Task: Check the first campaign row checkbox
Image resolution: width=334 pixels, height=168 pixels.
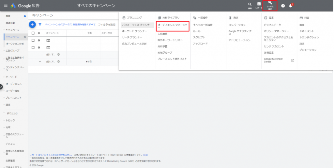Action: tap(33, 40)
